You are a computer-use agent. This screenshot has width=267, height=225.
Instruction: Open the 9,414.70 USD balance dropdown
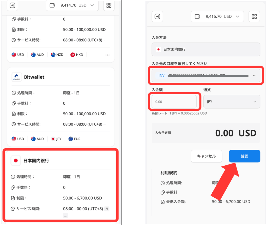72,5
